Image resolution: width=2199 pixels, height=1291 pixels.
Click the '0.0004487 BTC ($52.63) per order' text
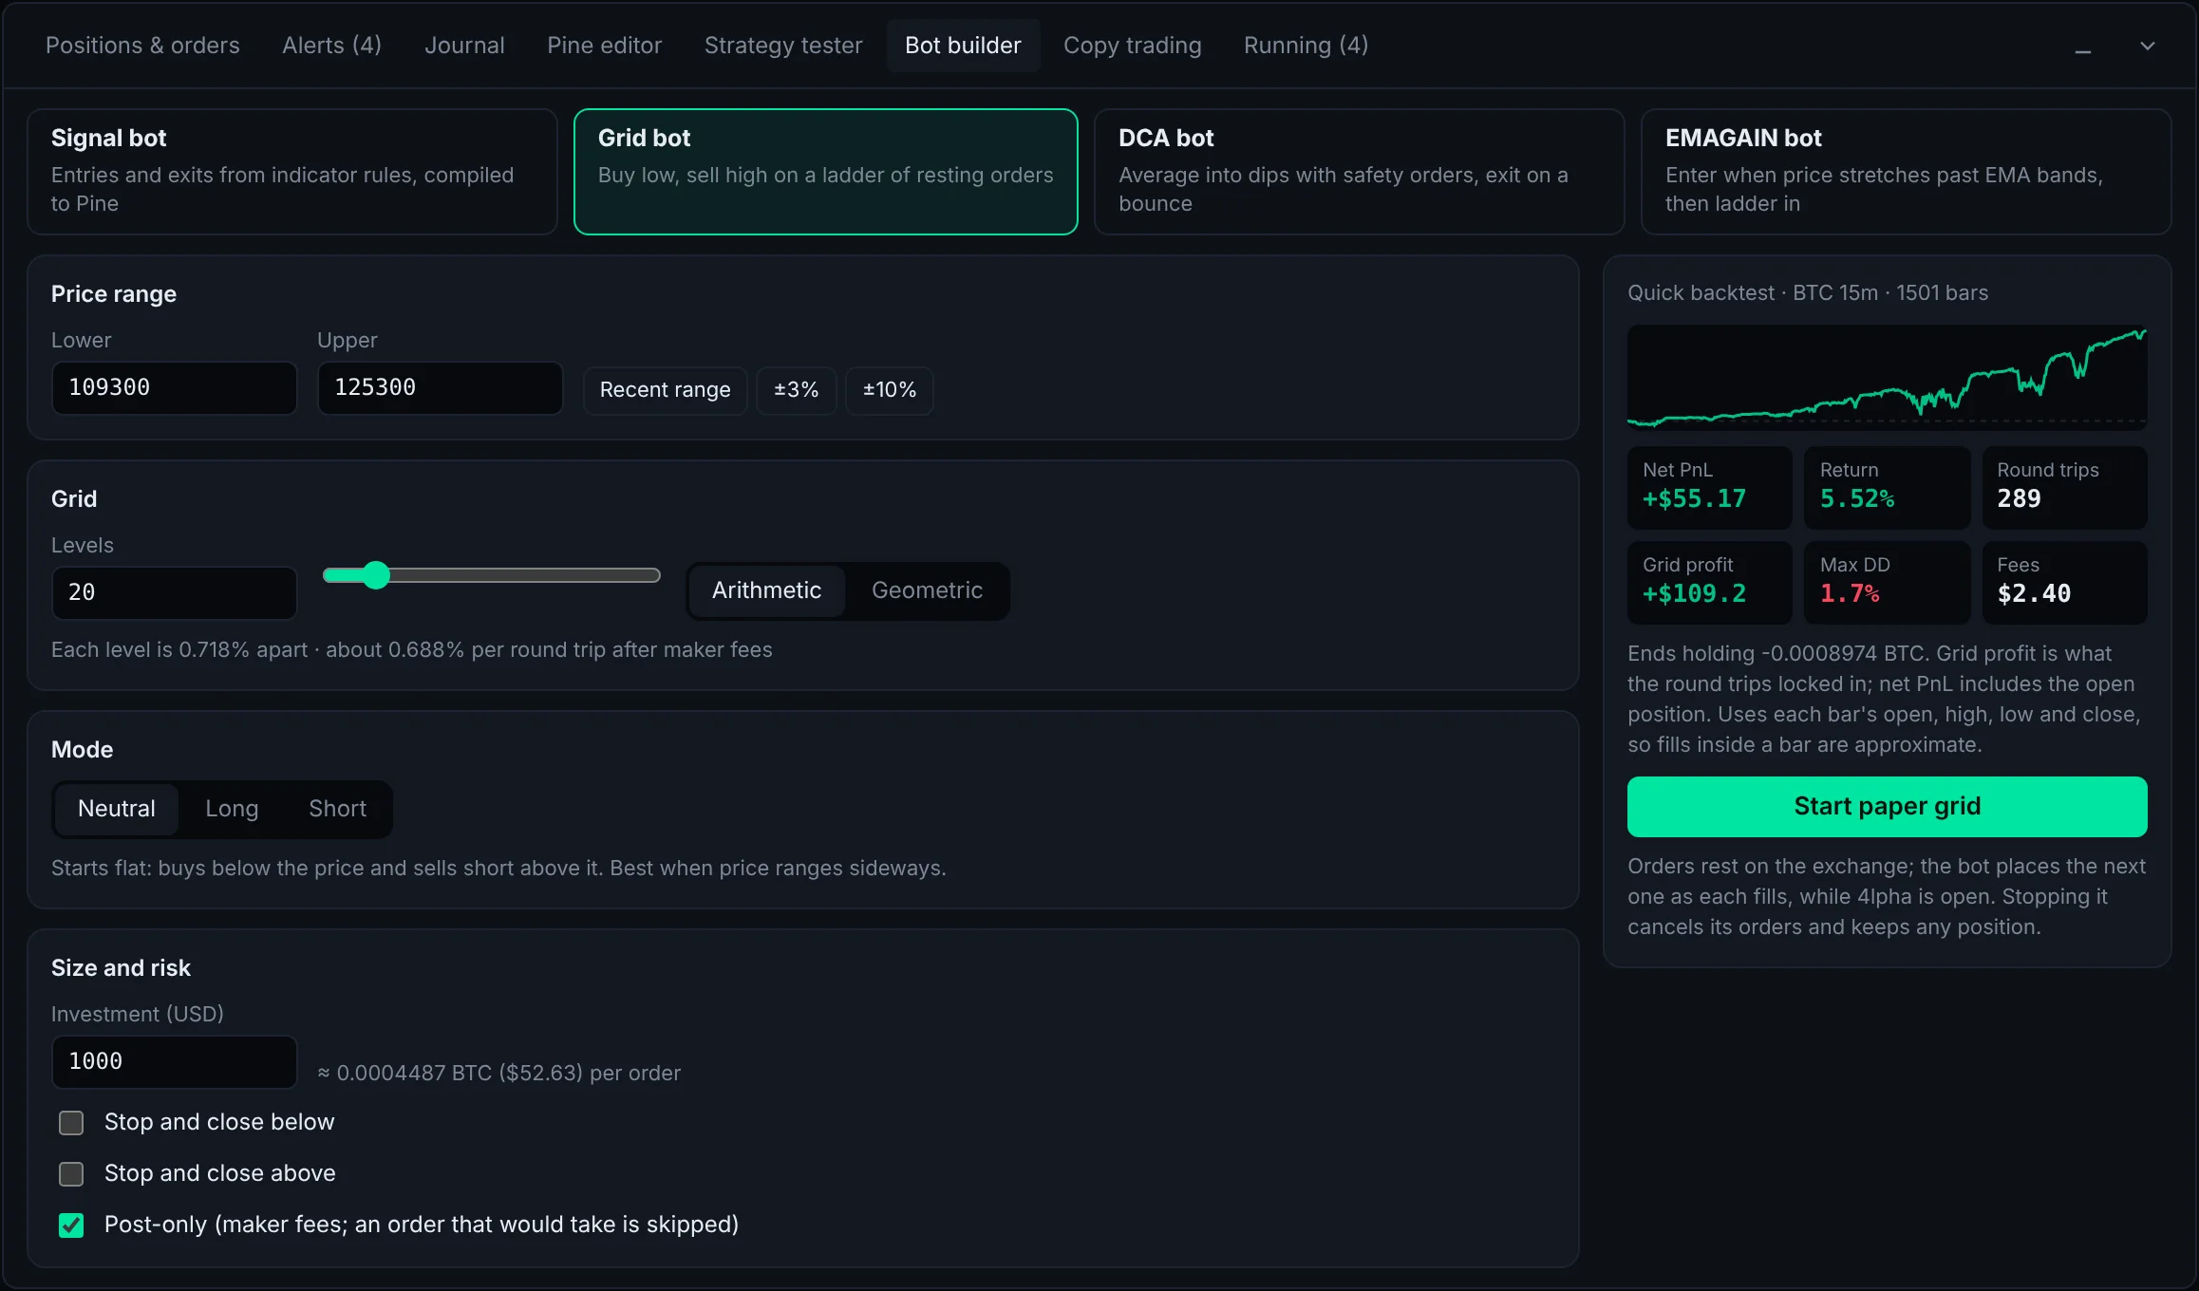[x=509, y=1073]
